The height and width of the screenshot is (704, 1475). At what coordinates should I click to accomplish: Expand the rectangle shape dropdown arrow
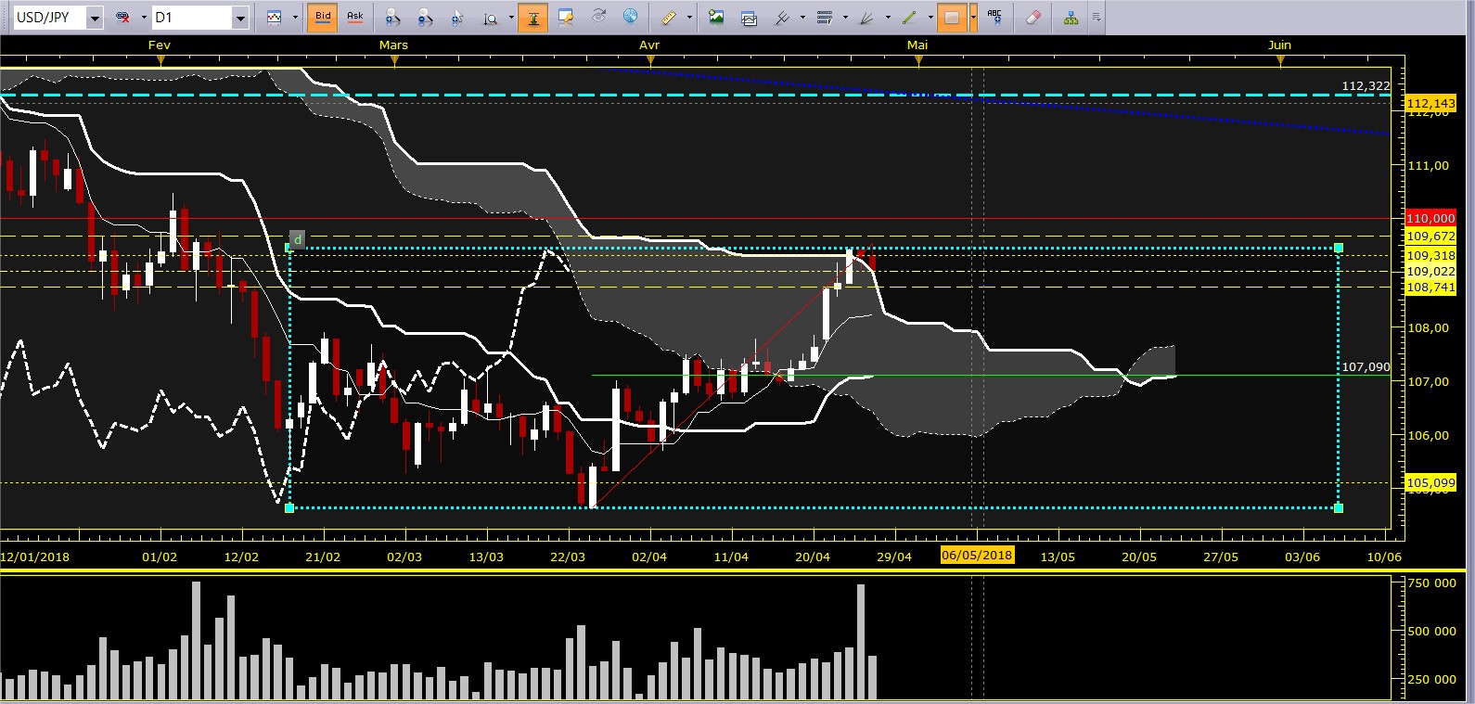coord(972,18)
